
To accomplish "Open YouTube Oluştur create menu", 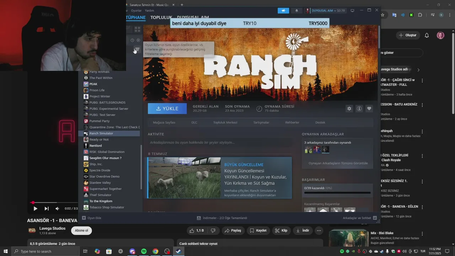I will click(x=407, y=35).
